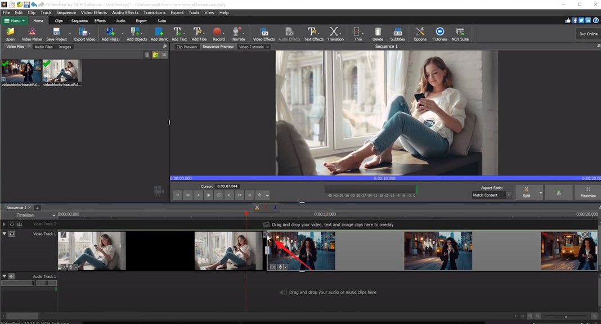The width and height of the screenshot is (601, 324).
Task: Click the FX icon on the street clip
Action: pos(272,267)
